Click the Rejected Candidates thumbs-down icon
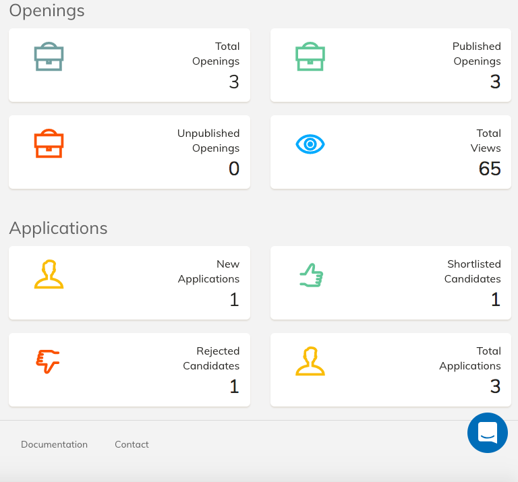 coord(48,361)
